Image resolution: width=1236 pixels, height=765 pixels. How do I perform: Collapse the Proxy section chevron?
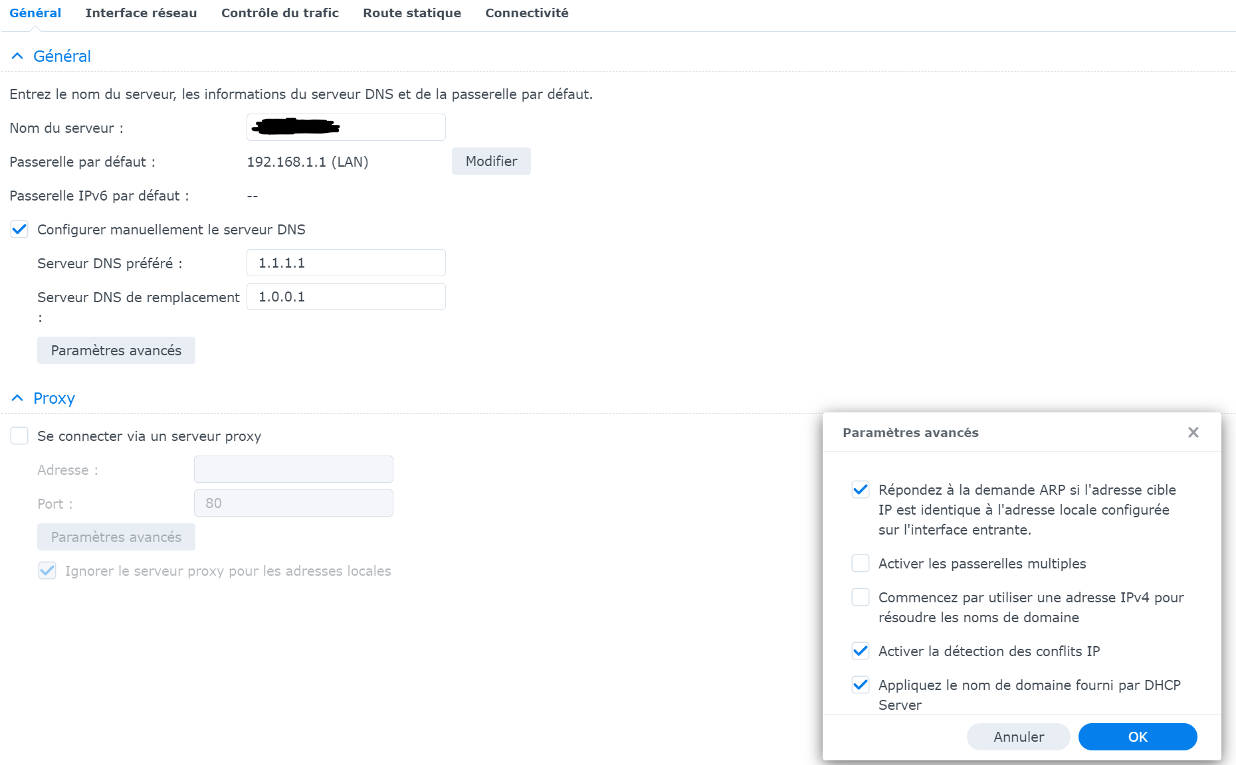[x=18, y=398]
